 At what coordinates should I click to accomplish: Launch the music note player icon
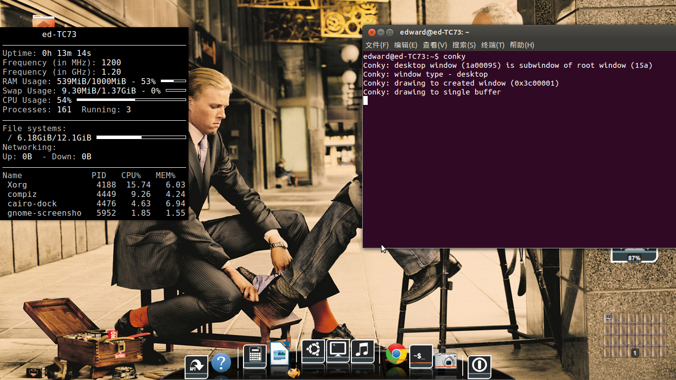pos(363,351)
